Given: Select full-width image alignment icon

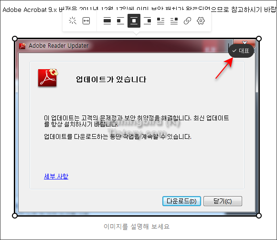Looking at the screenshot, I should [107, 21].
